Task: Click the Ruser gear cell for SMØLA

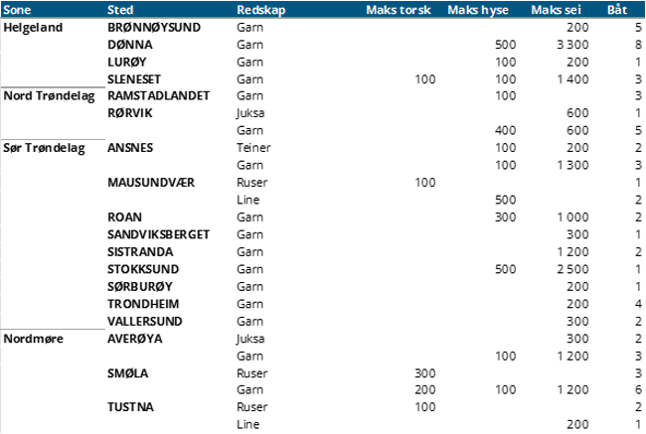Action: point(251,373)
